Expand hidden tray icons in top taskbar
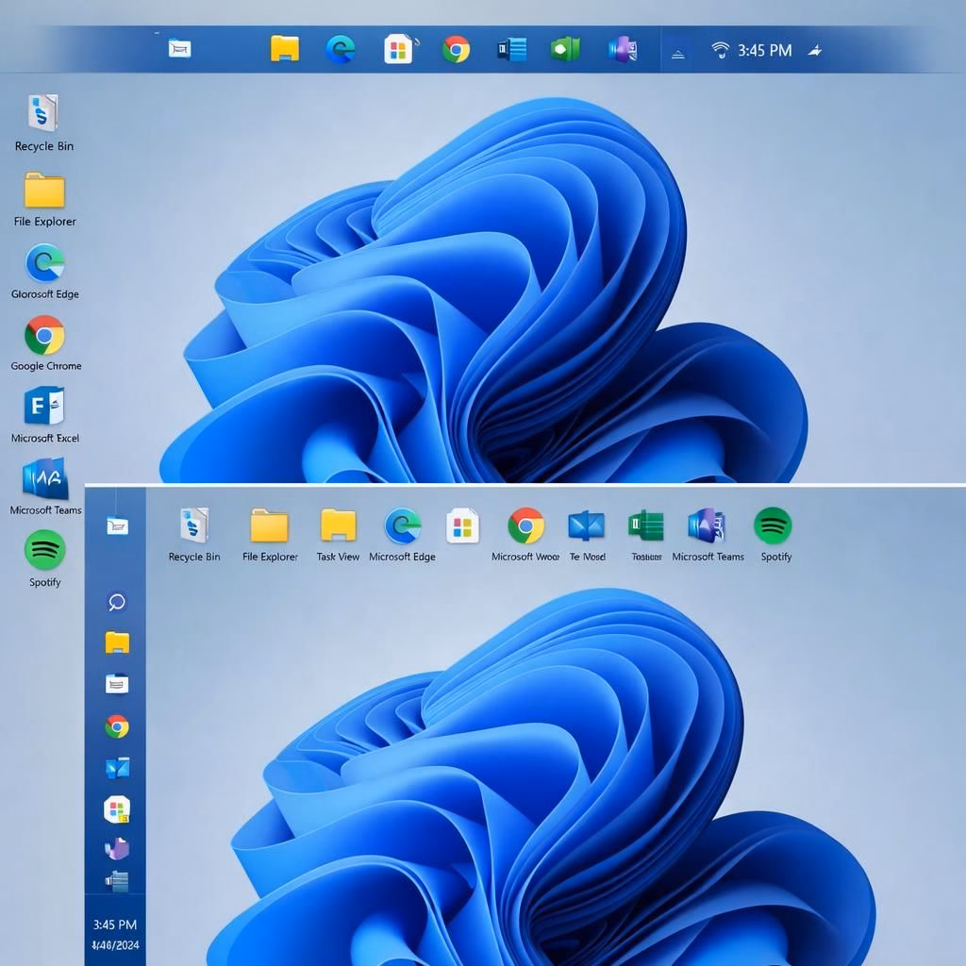This screenshot has width=966, height=966. coord(678,54)
